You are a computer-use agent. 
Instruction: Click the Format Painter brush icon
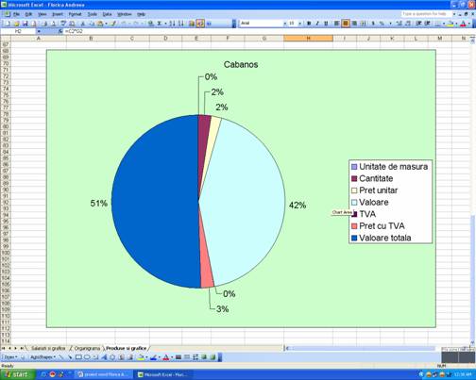point(113,24)
